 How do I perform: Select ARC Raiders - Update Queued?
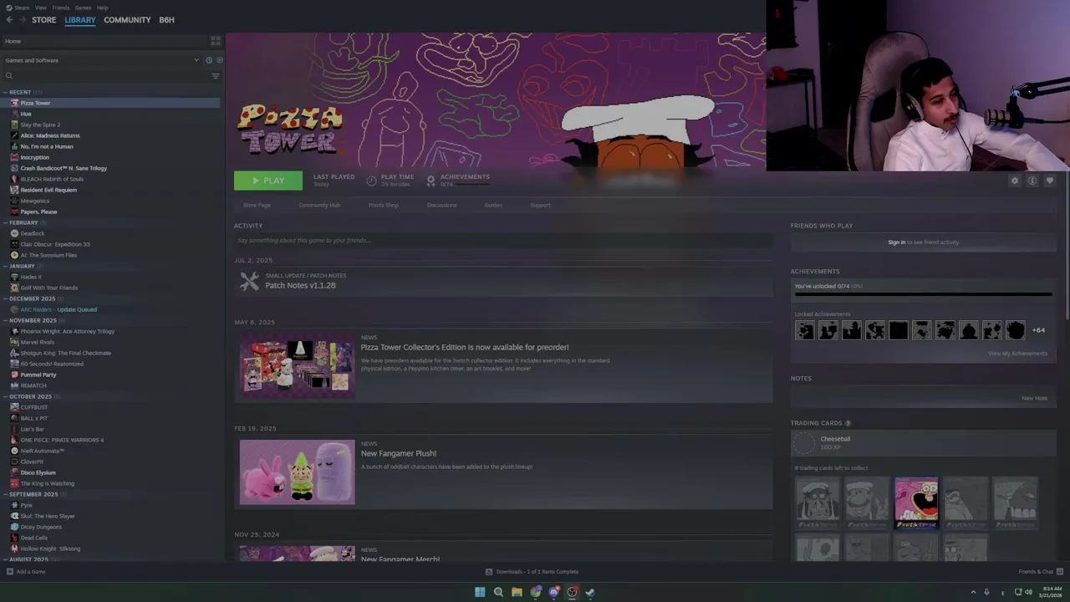(x=59, y=309)
